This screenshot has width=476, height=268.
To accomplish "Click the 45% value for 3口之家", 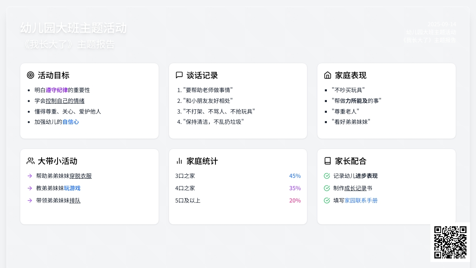I will (x=295, y=176).
